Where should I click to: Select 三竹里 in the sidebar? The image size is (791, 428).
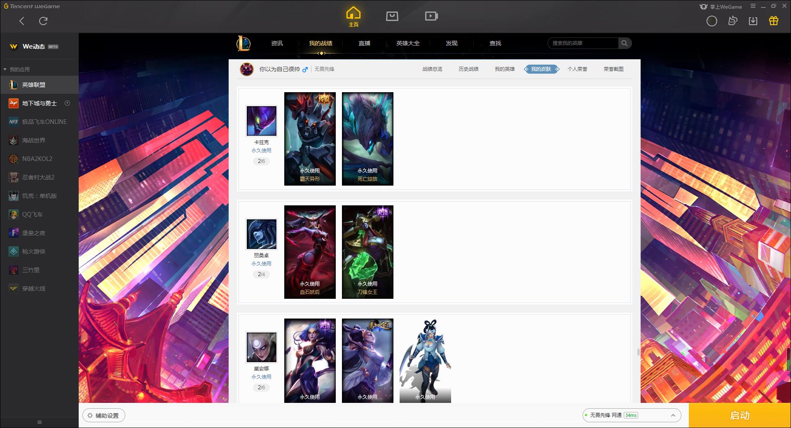pos(40,270)
